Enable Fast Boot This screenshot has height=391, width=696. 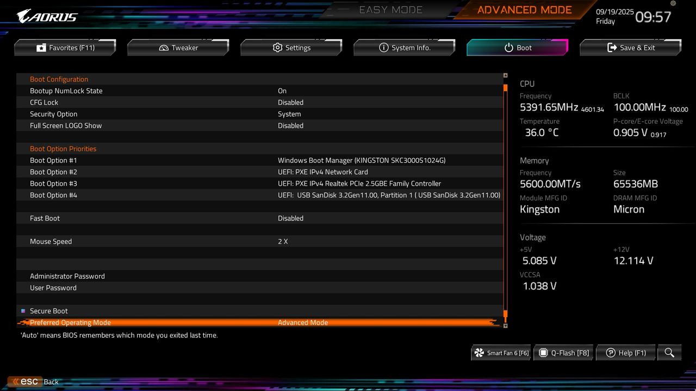(x=291, y=218)
